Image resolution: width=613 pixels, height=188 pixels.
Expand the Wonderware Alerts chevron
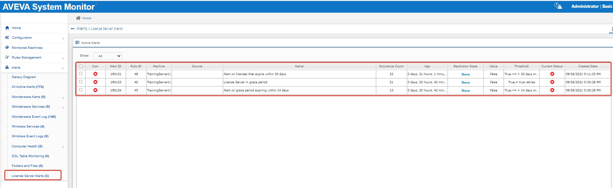click(63, 98)
